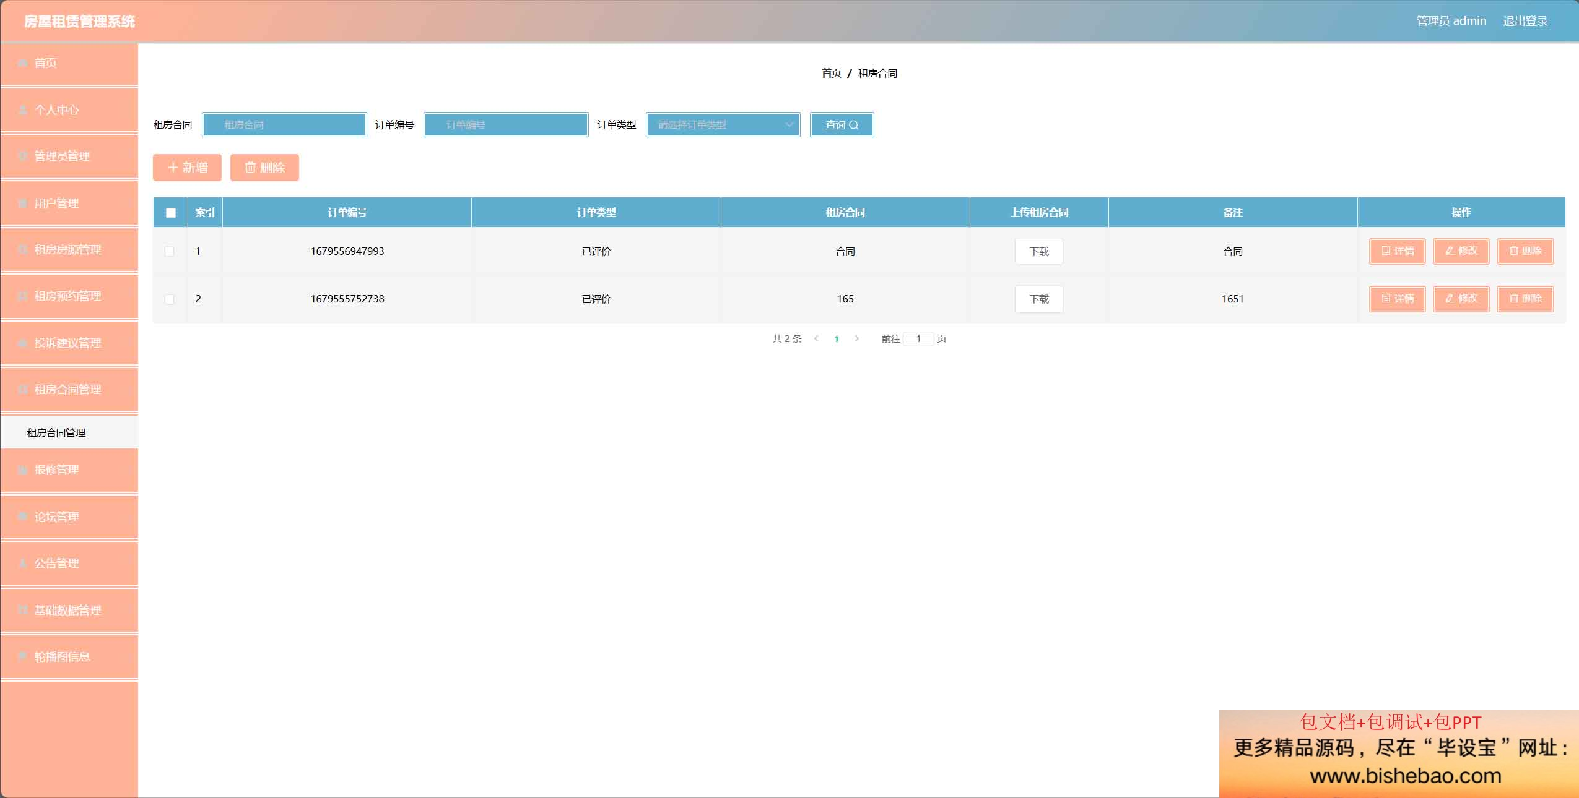Expand the 论坛管理 menu

(x=69, y=517)
